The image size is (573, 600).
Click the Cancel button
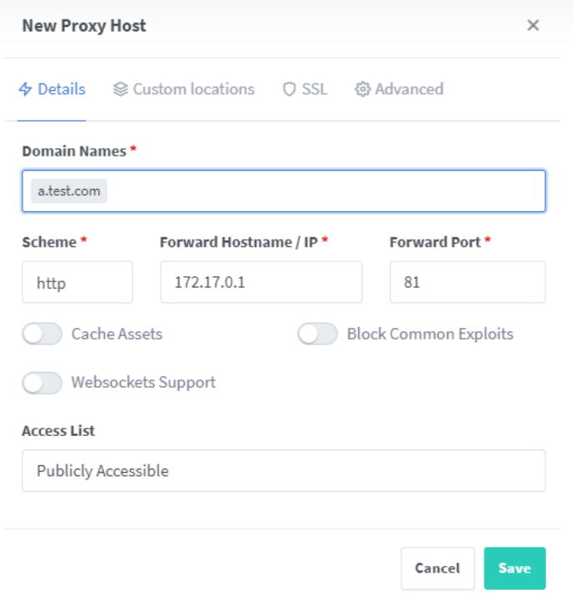(x=437, y=568)
